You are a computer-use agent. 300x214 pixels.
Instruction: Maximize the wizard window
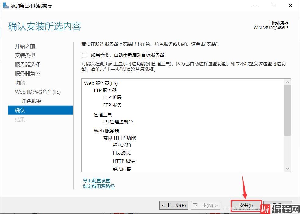click(273, 5)
